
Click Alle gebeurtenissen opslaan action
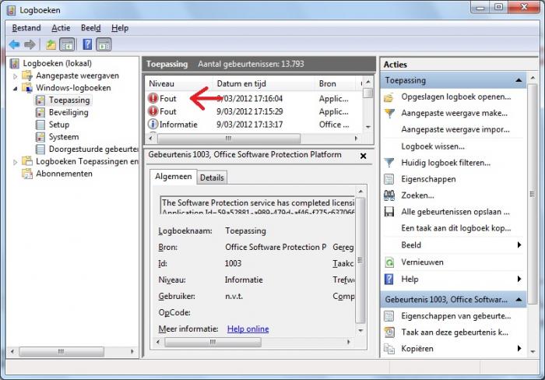pyautogui.click(x=455, y=212)
